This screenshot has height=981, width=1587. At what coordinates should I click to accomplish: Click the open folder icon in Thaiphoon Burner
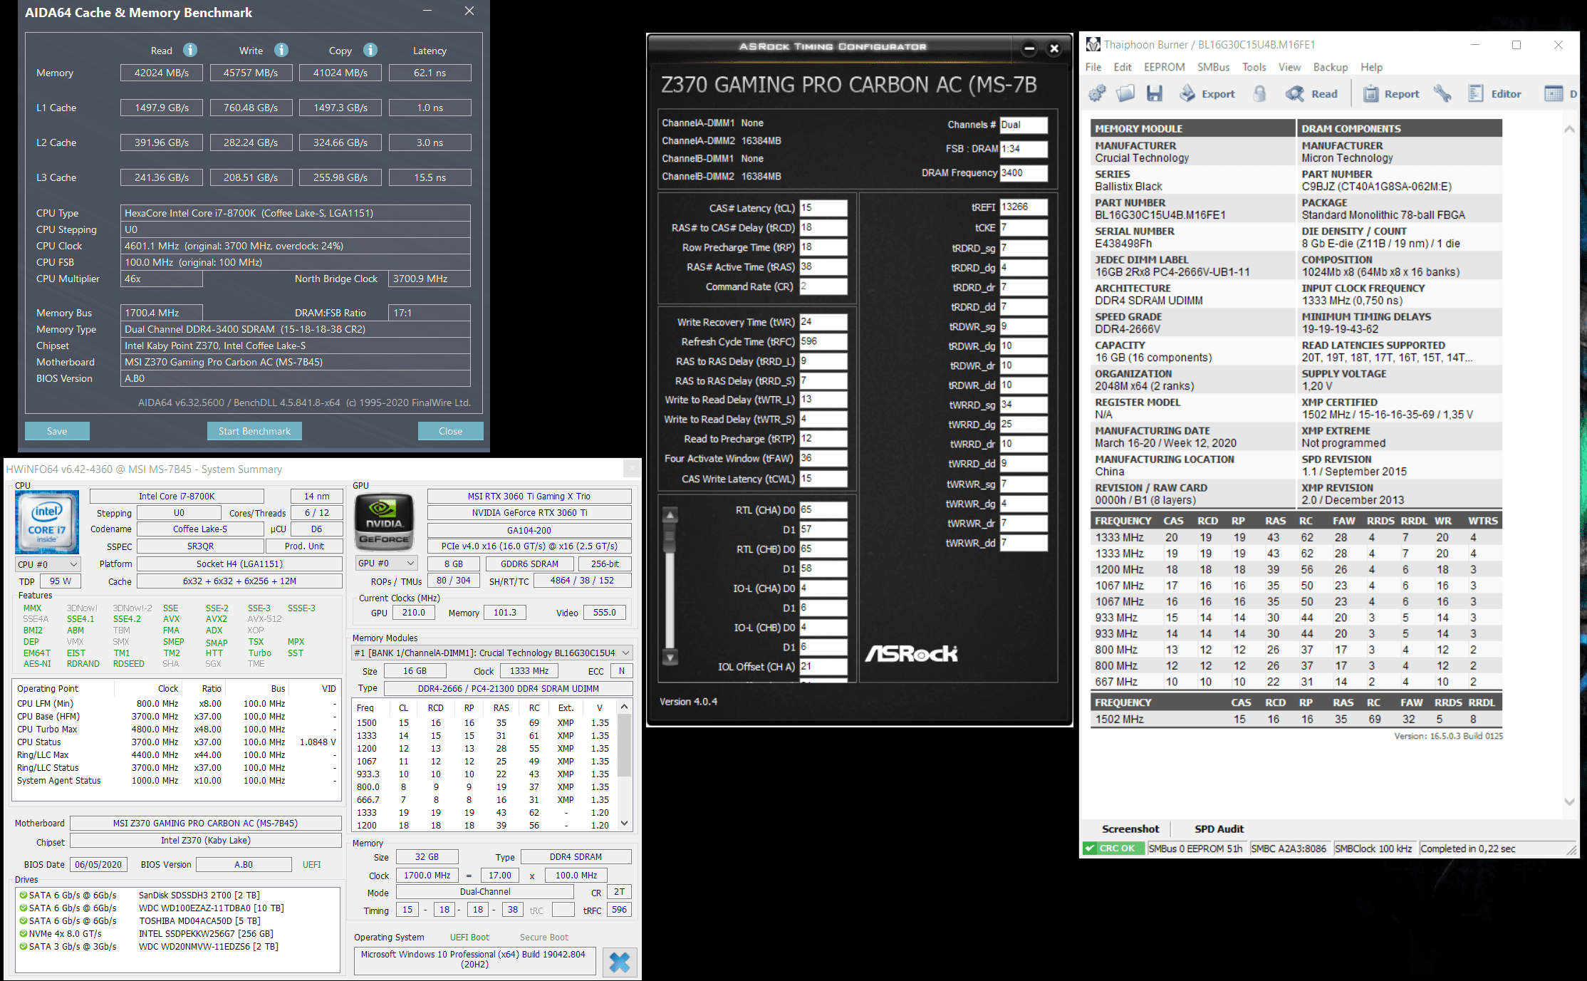click(1125, 93)
